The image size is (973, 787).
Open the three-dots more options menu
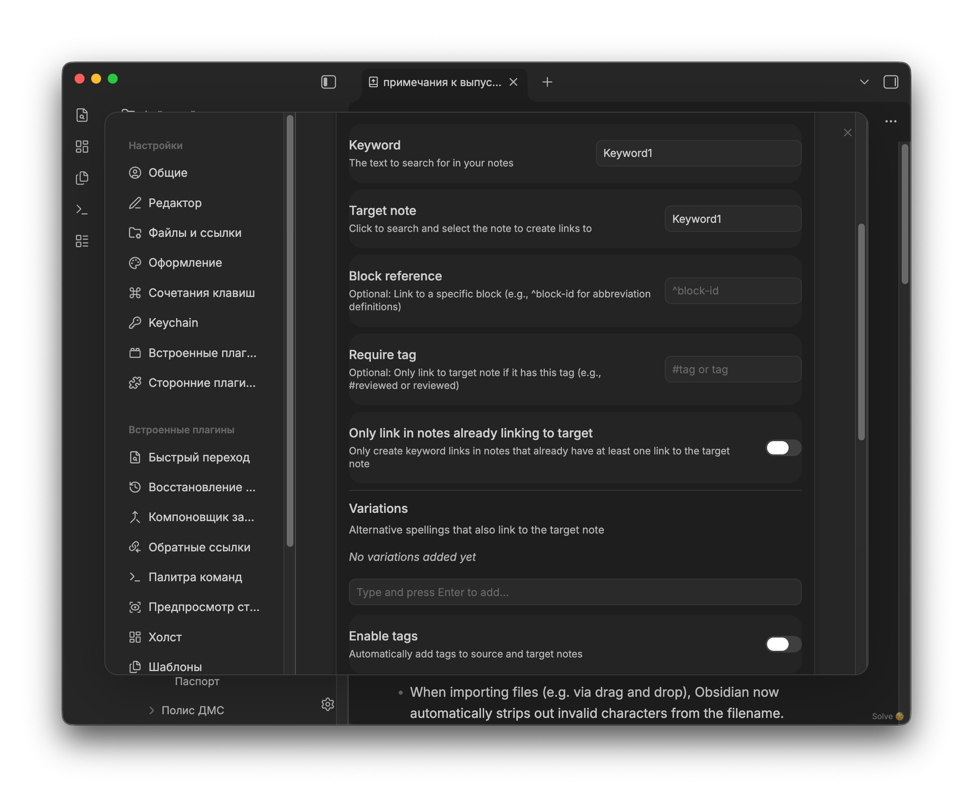coord(890,122)
